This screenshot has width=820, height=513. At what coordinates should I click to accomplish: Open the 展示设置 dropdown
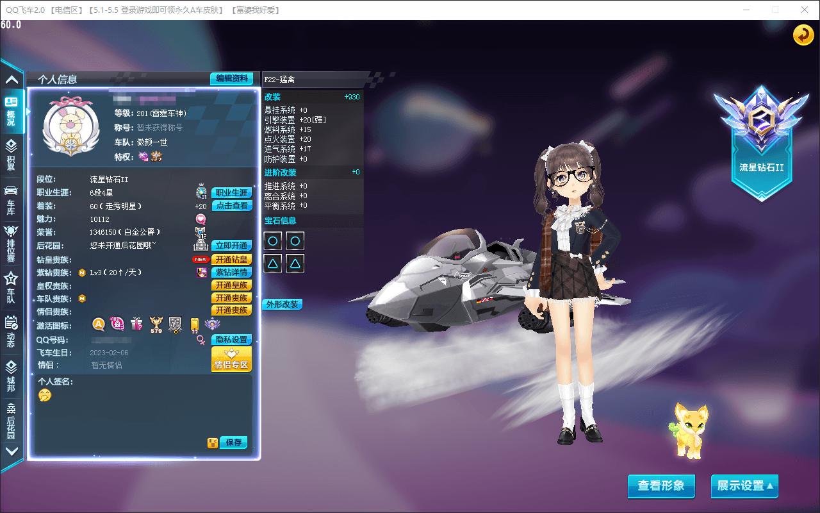tap(744, 486)
